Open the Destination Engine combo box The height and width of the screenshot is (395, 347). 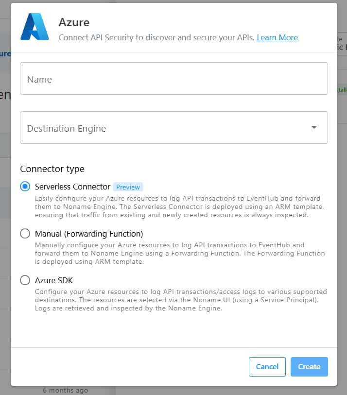click(165, 128)
